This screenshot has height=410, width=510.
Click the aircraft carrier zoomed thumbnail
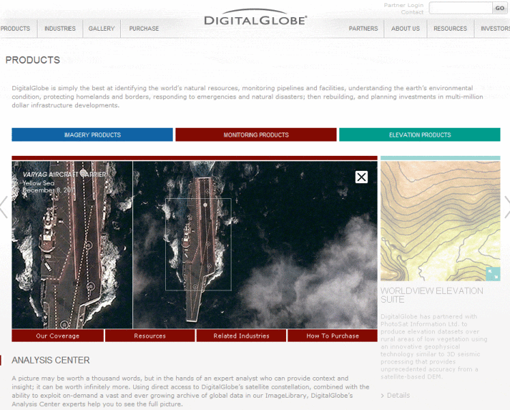[x=72, y=245]
